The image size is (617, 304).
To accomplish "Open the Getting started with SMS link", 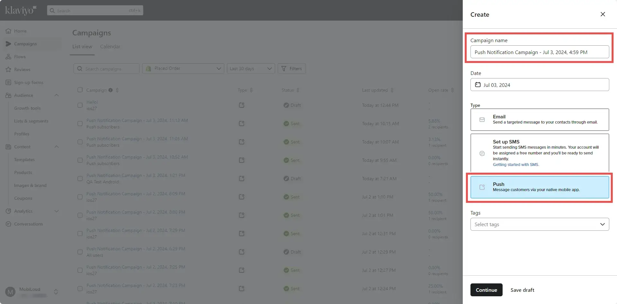I will click(x=516, y=165).
